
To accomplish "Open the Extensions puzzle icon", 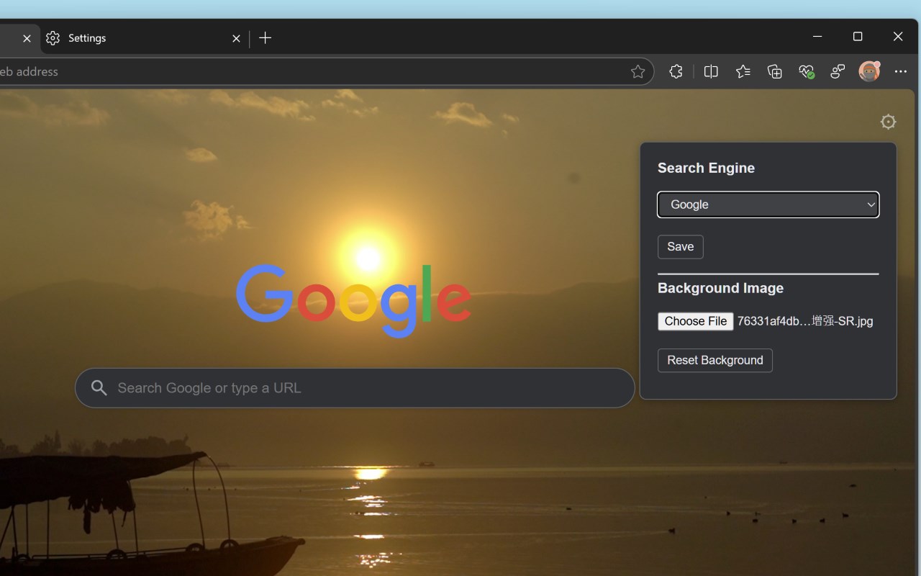I will [676, 71].
